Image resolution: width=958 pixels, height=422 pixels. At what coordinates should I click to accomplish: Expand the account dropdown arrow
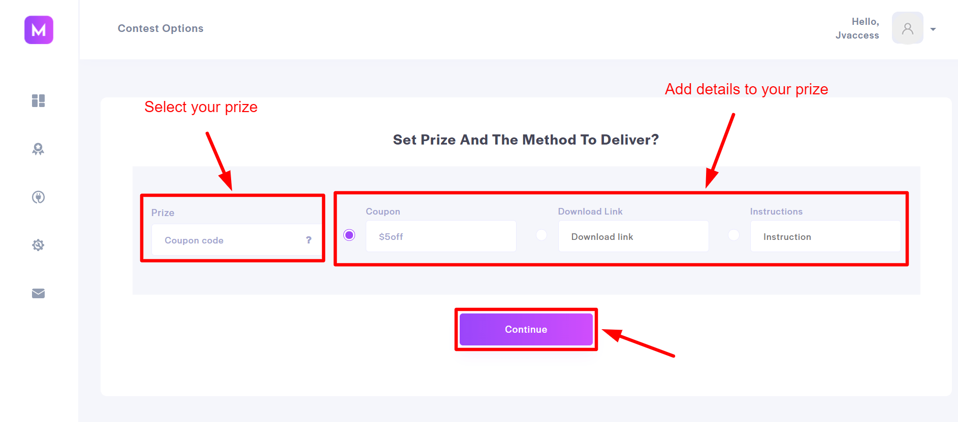tap(933, 29)
